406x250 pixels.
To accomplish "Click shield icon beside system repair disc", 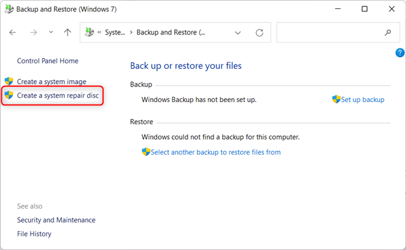I will point(9,95).
